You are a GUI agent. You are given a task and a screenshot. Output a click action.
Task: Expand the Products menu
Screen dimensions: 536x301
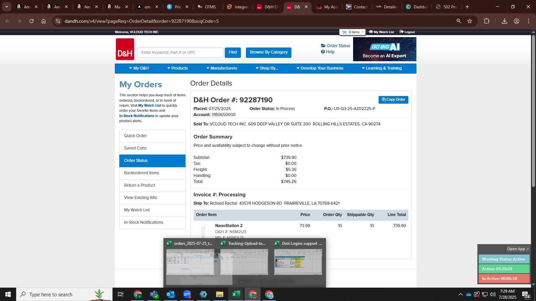point(178,68)
